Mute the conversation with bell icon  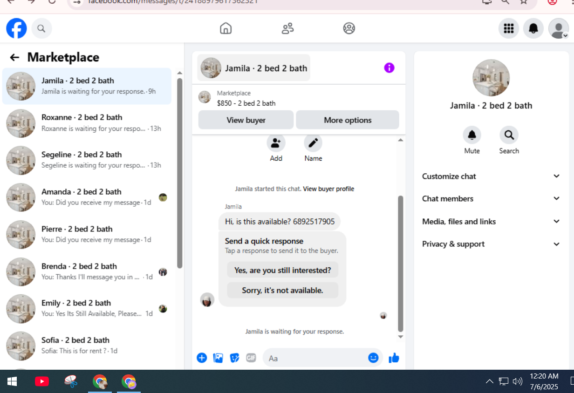point(472,135)
